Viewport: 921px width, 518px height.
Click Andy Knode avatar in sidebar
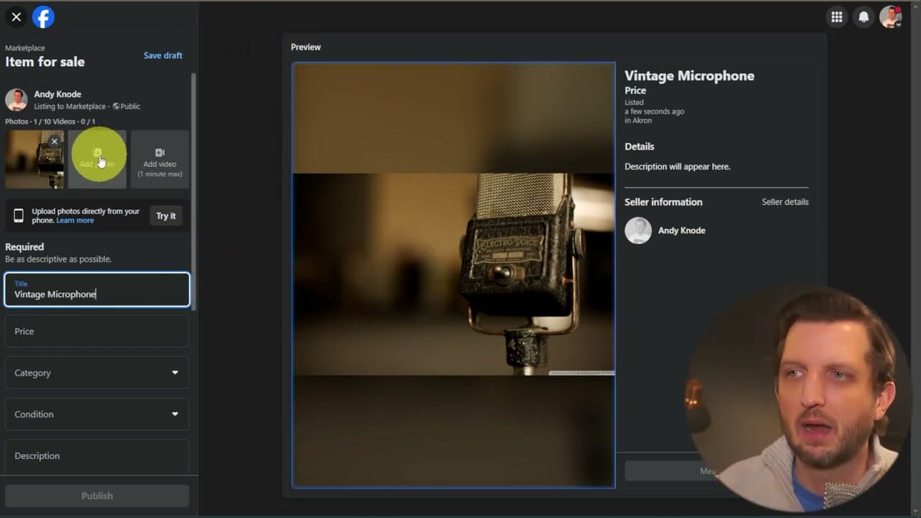17,99
